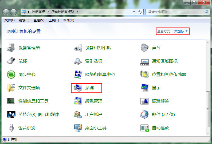Open the 查看方式 大图标 dropdown
Image resolution: width=212 pixels, height=144 pixels.
click(x=181, y=31)
